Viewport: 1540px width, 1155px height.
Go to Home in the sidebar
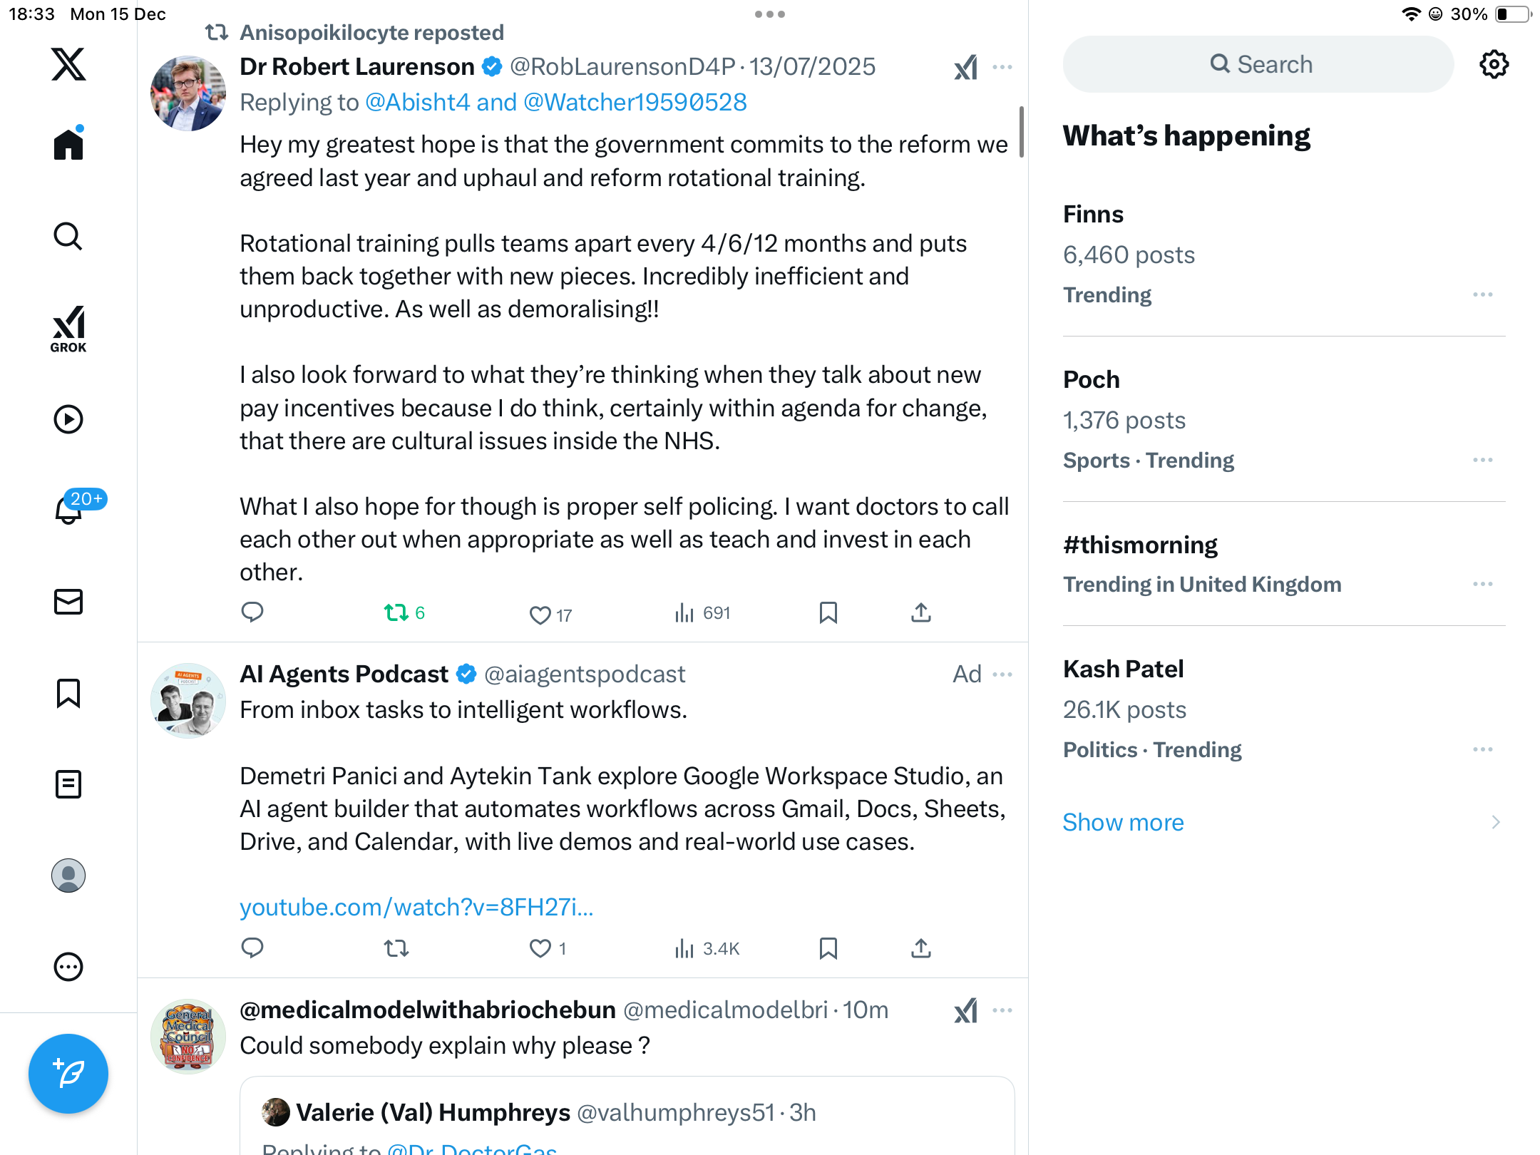tap(68, 145)
